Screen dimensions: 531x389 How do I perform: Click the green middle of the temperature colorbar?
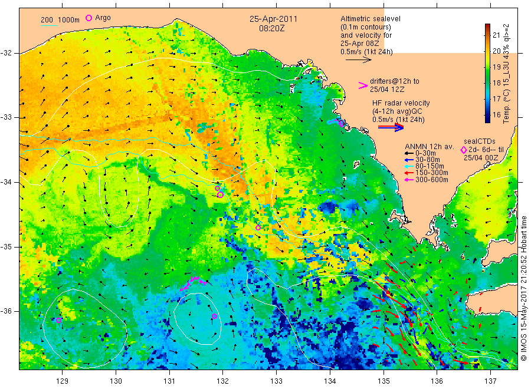(x=487, y=75)
